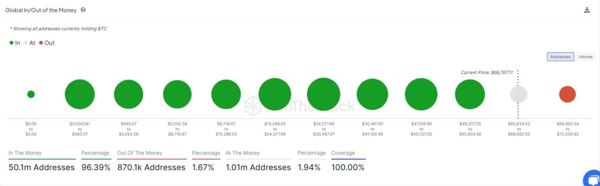600x186 pixels.
Task: Click the help question mark icon
Action: click(83, 10)
